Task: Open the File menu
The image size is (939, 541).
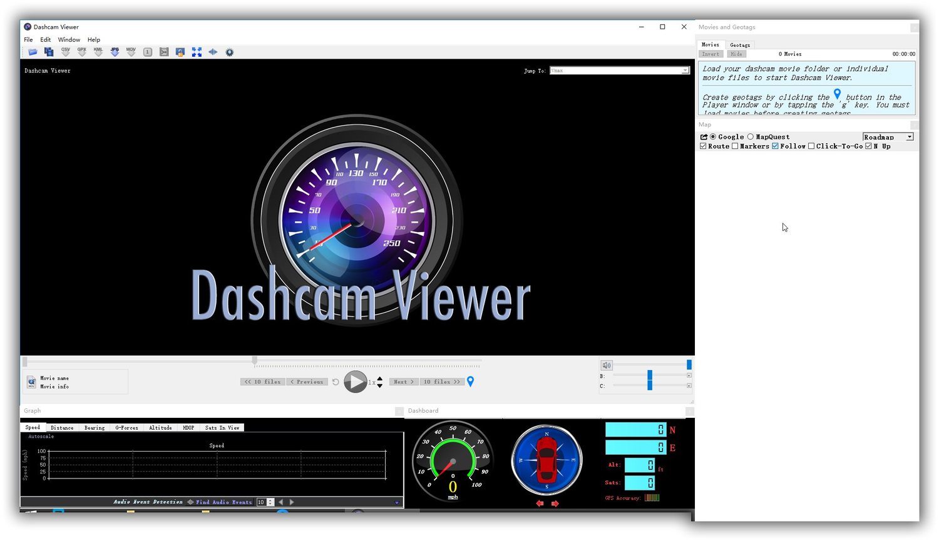Action: pyautogui.click(x=28, y=39)
